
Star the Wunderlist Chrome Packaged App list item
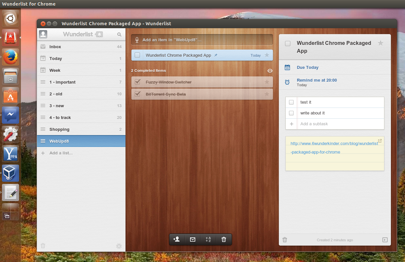click(x=267, y=55)
